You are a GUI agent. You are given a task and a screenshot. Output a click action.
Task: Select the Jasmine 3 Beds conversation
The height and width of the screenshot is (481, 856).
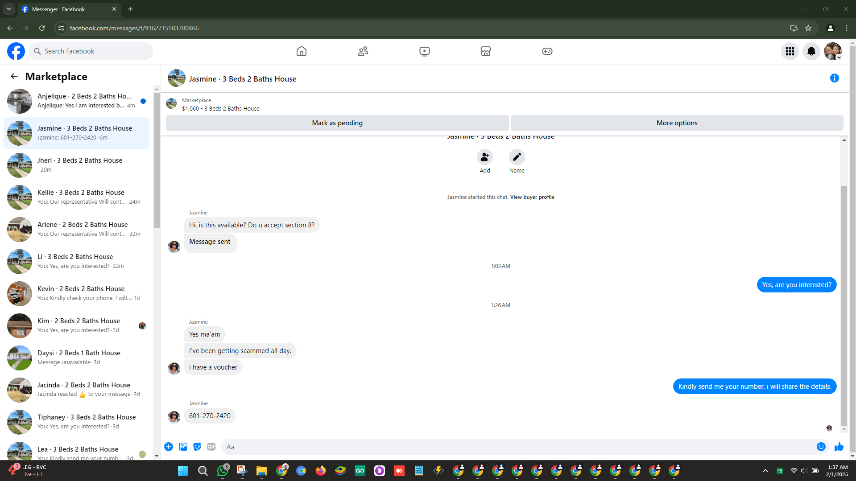pyautogui.click(x=76, y=133)
